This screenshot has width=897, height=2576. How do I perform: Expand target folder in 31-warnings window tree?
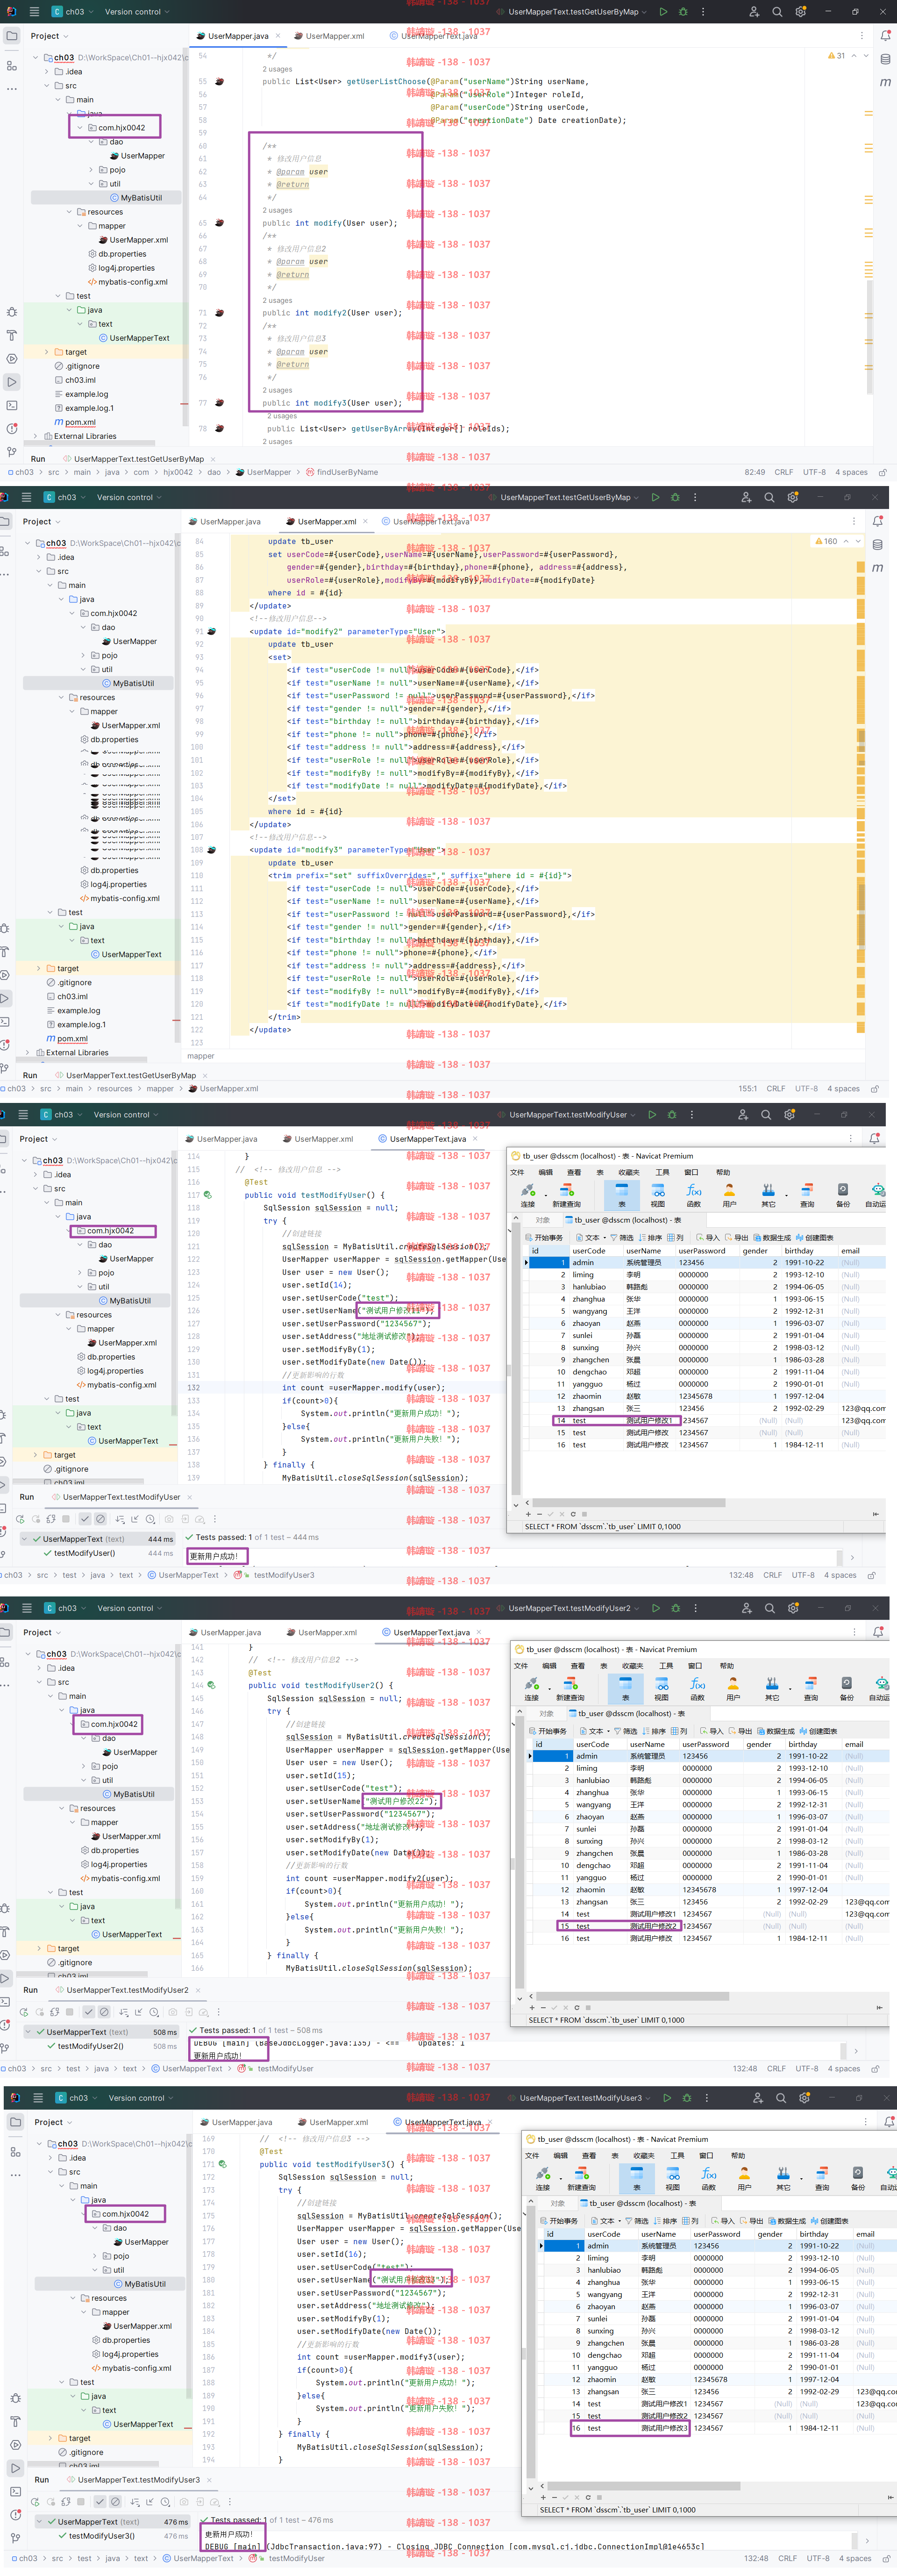[47, 352]
